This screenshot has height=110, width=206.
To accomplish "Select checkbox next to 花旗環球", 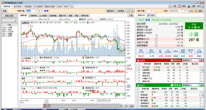I will [139, 70].
